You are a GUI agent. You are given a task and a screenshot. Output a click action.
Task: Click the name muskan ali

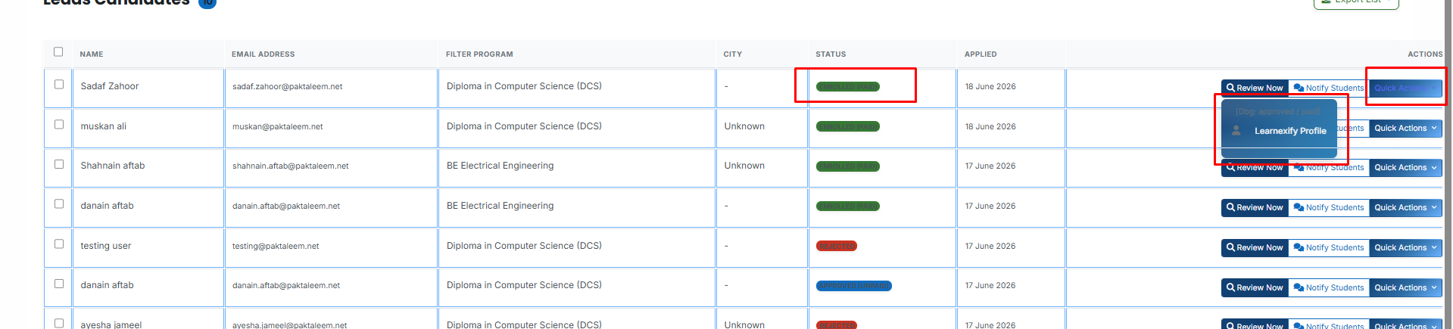point(104,126)
